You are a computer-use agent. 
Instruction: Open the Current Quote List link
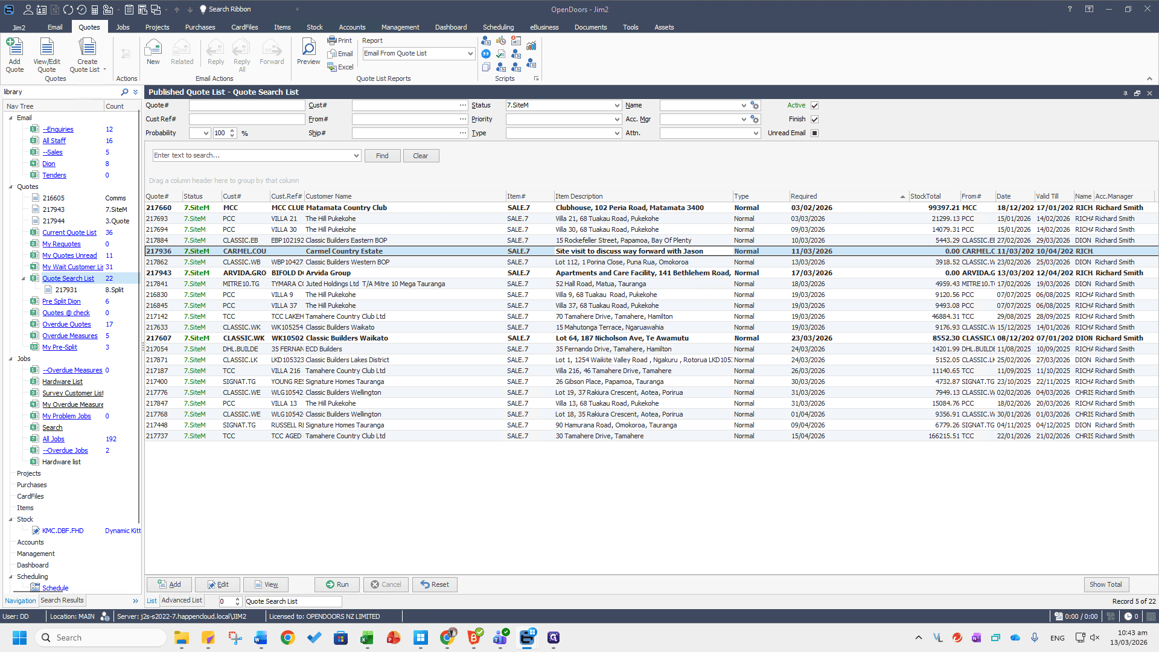click(x=69, y=232)
